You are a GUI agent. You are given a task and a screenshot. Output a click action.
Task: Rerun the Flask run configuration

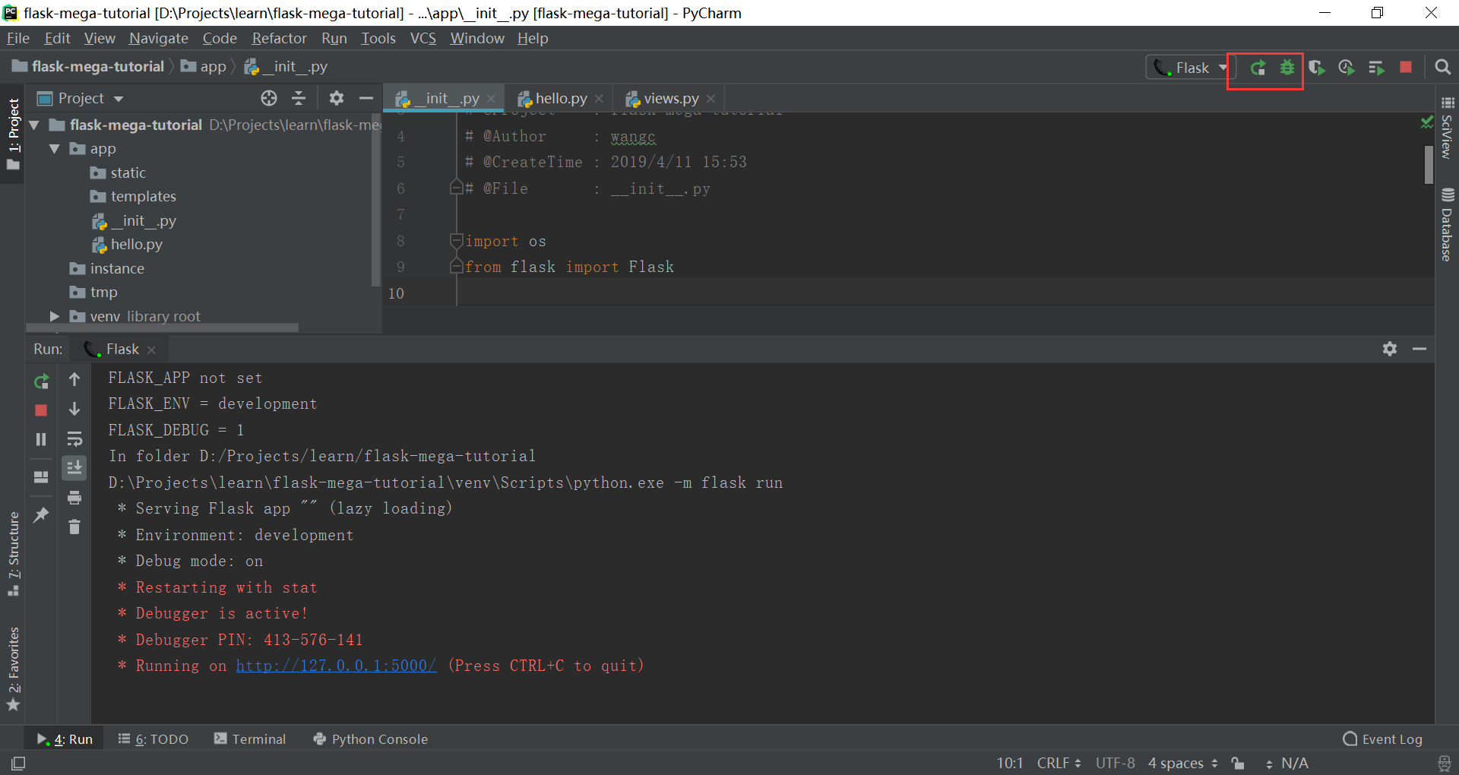click(1258, 67)
